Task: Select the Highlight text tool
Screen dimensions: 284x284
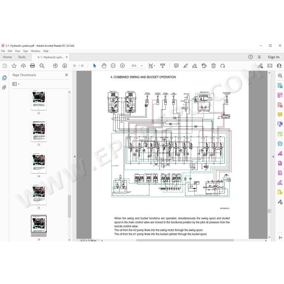Action: (x=185, y=66)
